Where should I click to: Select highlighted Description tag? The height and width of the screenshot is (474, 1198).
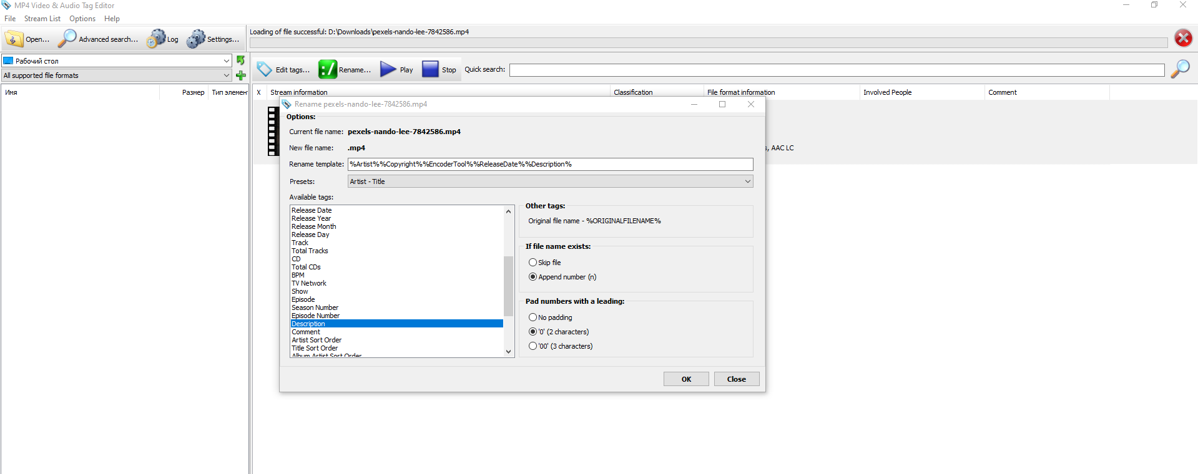tap(397, 324)
